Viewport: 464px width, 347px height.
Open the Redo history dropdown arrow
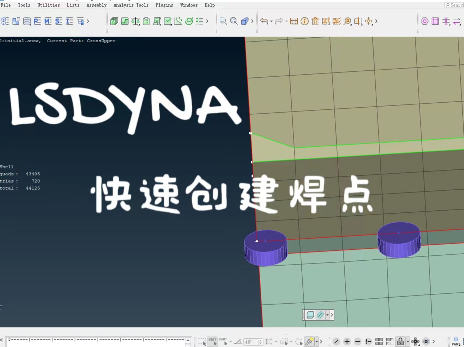coord(286,21)
